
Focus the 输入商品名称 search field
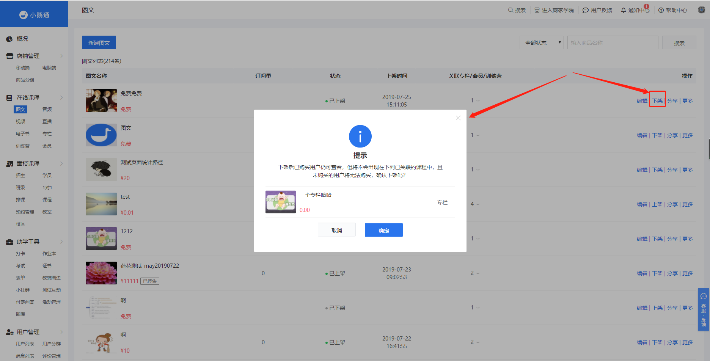tap(613, 43)
